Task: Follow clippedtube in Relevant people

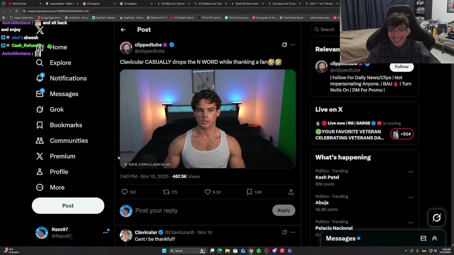Action: pos(402,67)
